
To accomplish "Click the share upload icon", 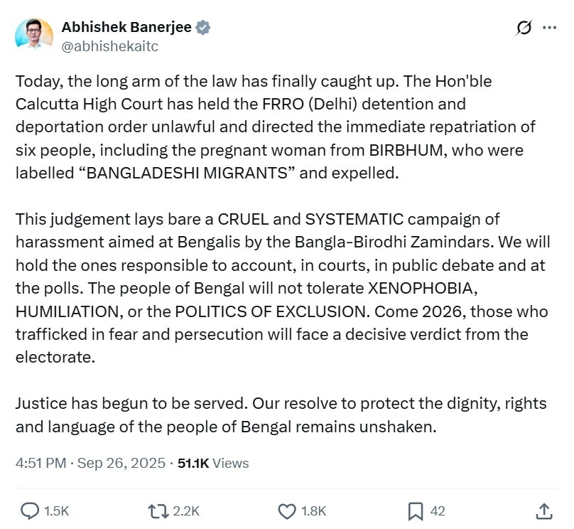I will pyautogui.click(x=544, y=511).
